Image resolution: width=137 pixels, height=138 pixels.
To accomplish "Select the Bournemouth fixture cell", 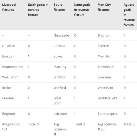I will pyautogui.click(x=12, y=67).
